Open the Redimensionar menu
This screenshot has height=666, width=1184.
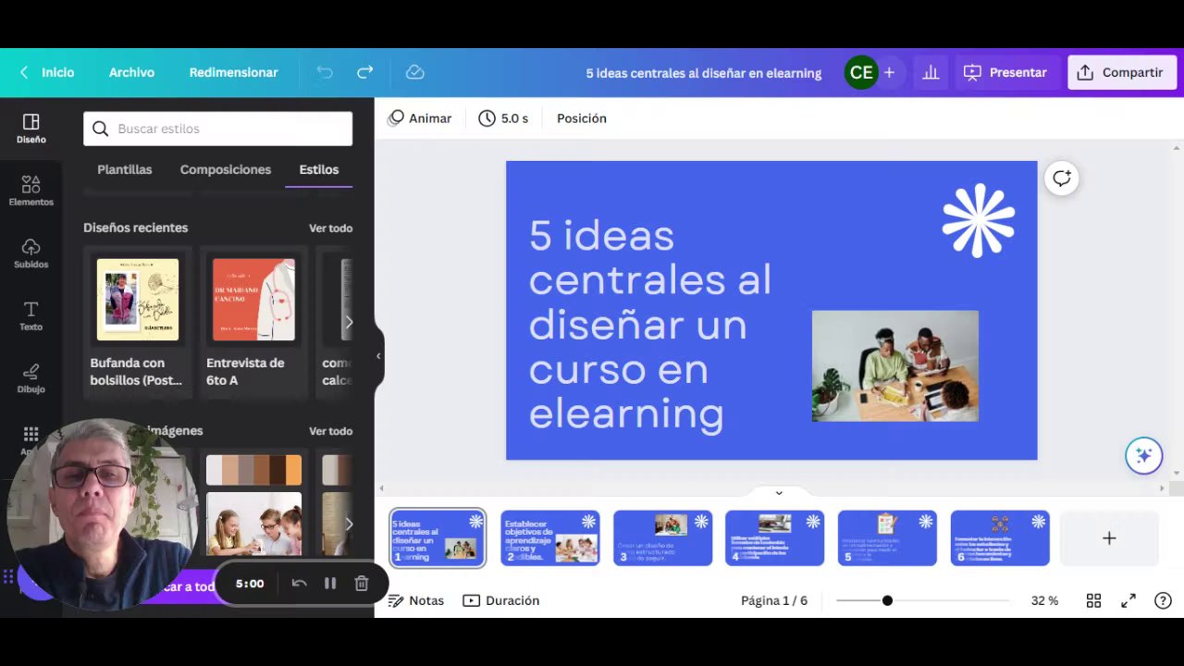click(233, 72)
